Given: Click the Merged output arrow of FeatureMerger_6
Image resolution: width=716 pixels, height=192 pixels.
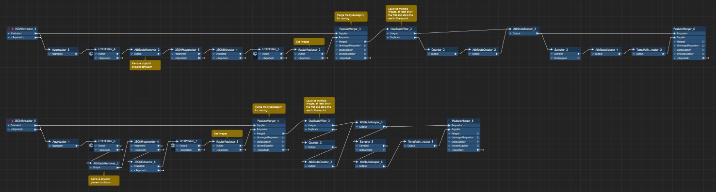Looking at the screenshot, I should 704,42.
